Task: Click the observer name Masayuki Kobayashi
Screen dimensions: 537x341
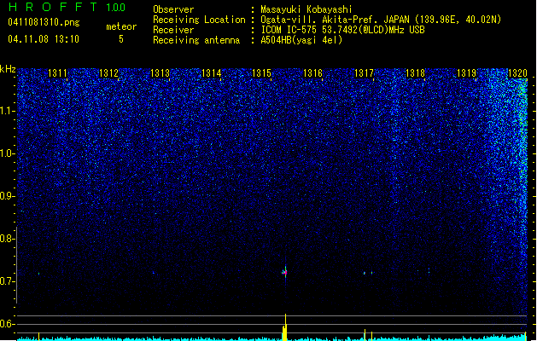Action: (306, 9)
